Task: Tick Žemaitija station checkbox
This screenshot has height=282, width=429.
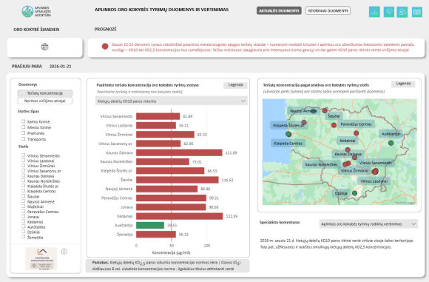Action: coord(23,237)
